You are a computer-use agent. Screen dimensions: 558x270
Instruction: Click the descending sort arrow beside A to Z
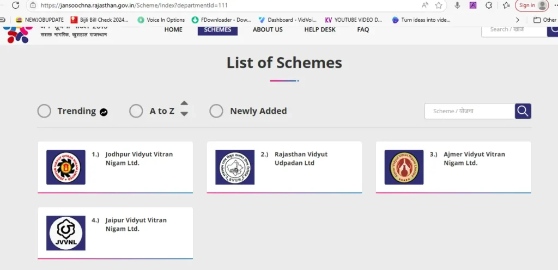(x=184, y=114)
